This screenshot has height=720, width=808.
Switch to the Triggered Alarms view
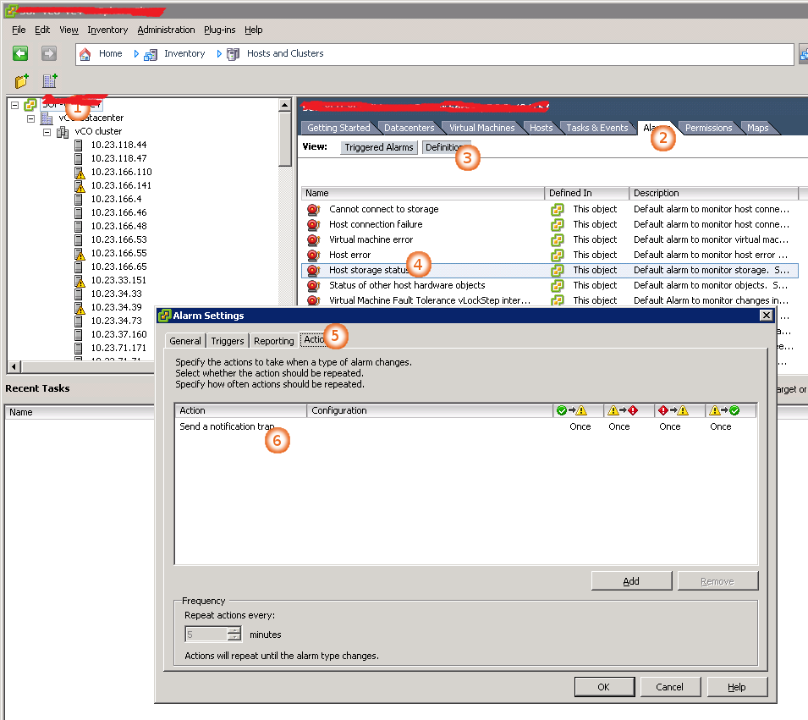click(378, 146)
